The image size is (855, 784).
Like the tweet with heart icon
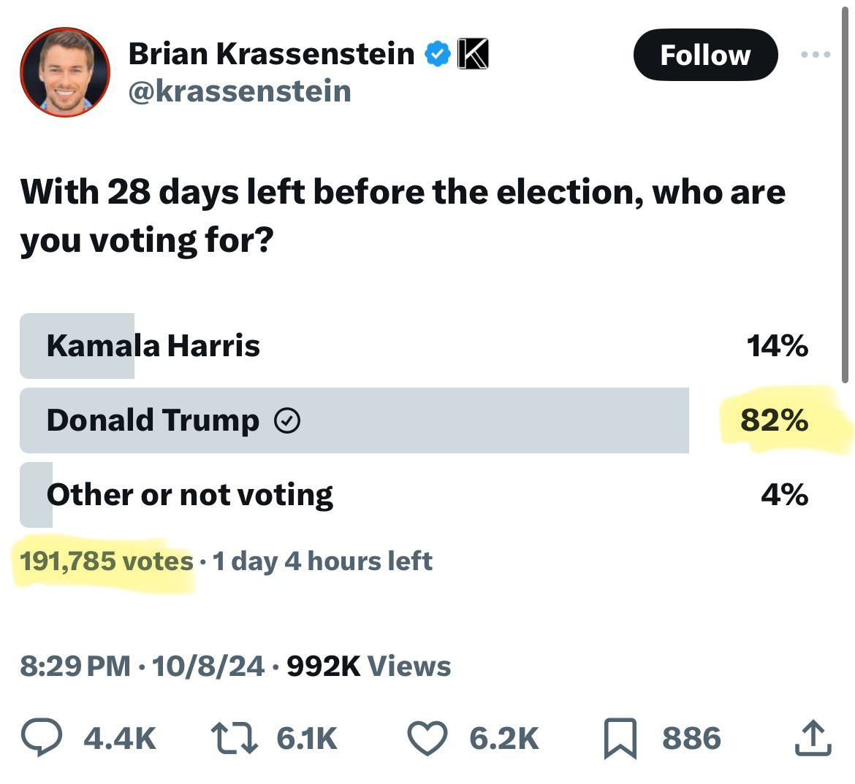pyautogui.click(x=427, y=738)
